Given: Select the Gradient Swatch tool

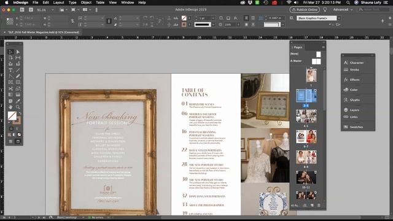Looking at the screenshot, I should point(11,95).
